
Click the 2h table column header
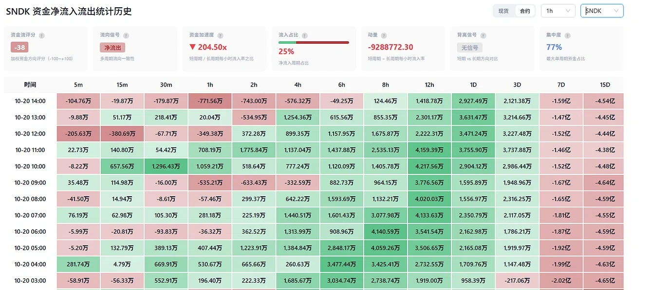pos(254,85)
